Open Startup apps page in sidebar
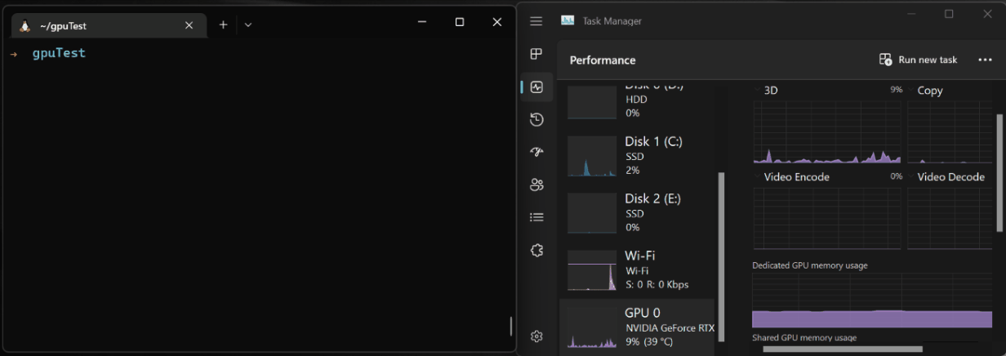 [x=536, y=152]
